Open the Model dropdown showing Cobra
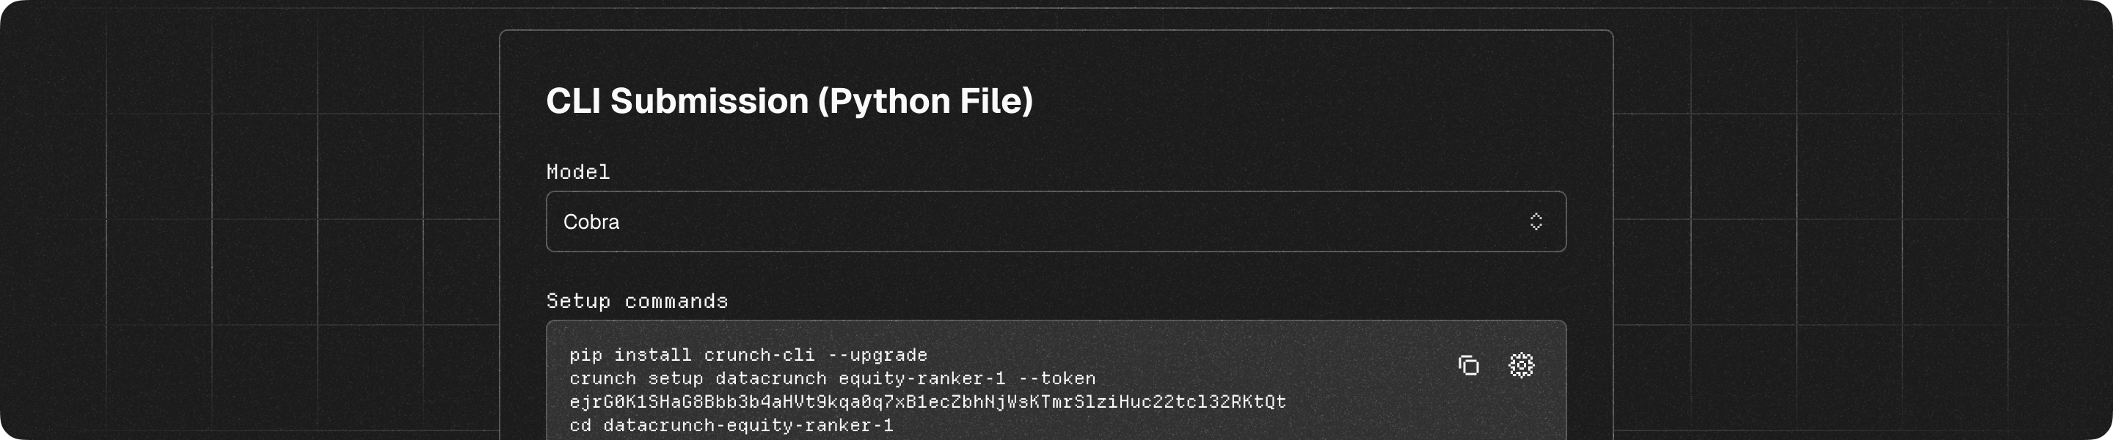The height and width of the screenshot is (440, 2113). 1055,222
